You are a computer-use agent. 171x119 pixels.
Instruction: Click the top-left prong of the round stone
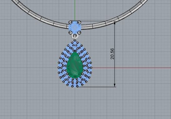70,22
